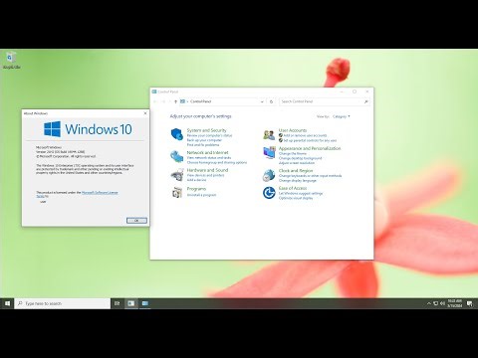Expand the address bar history dropdown
This screenshot has height=358, width=478.
coord(262,101)
